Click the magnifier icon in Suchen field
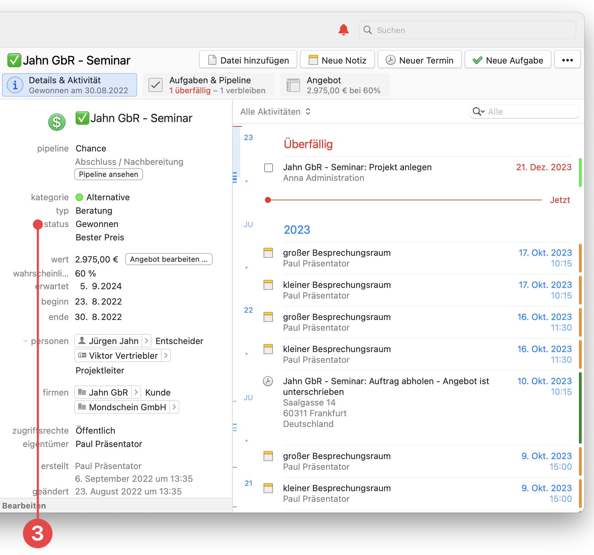 [x=368, y=30]
